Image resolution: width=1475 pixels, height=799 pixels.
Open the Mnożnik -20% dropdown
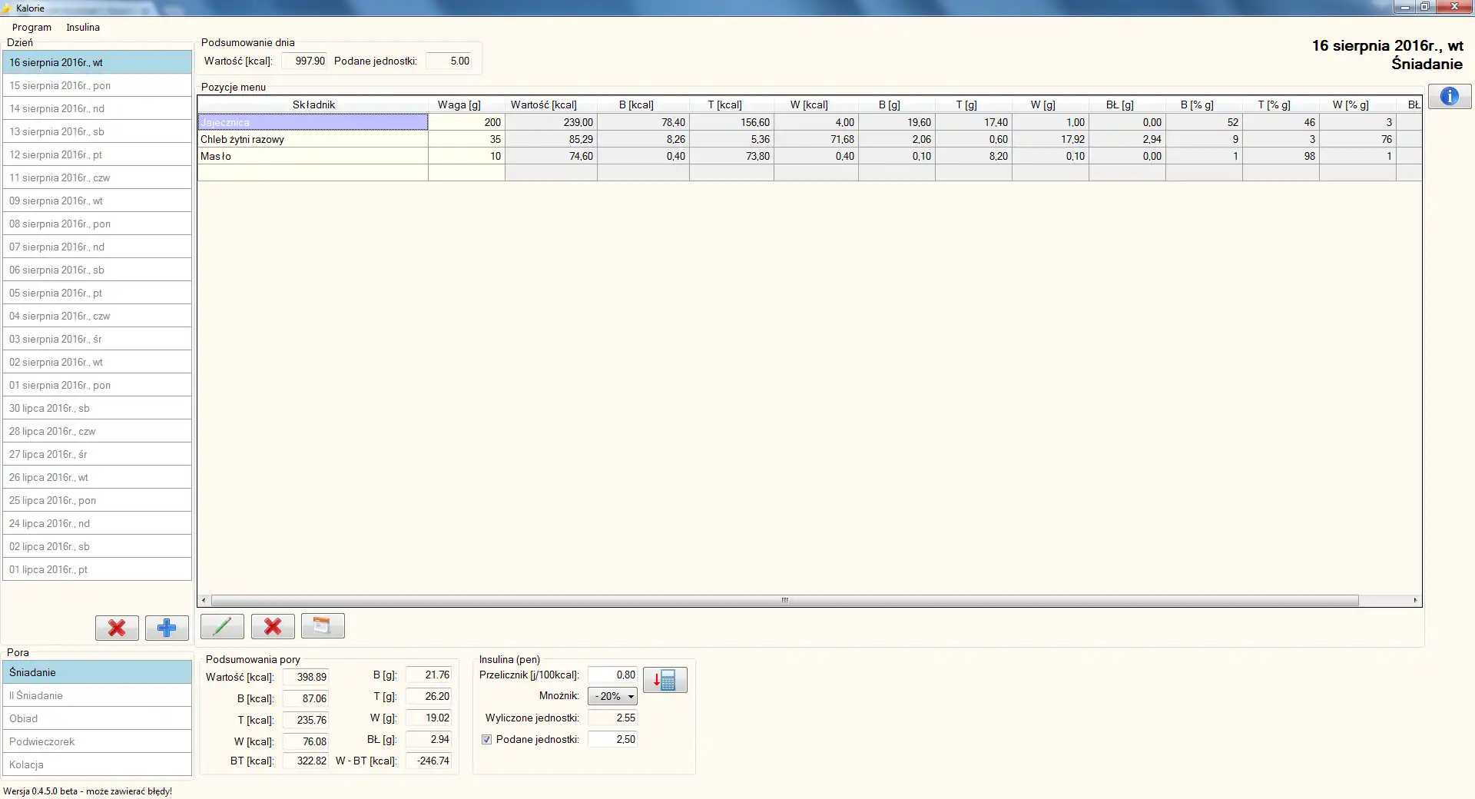point(612,696)
